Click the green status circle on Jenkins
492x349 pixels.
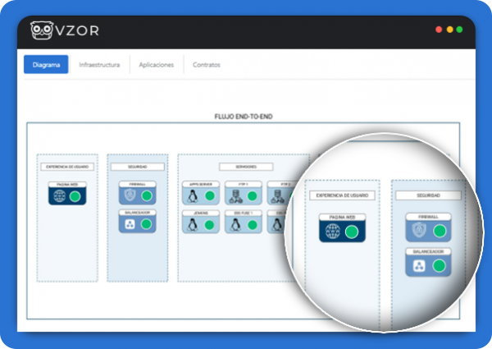tap(209, 225)
